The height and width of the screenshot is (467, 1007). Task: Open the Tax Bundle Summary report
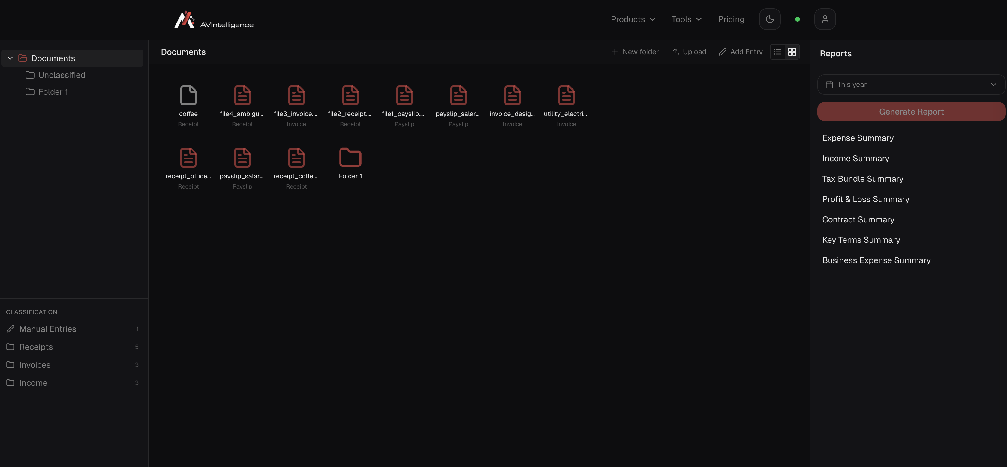point(863,179)
